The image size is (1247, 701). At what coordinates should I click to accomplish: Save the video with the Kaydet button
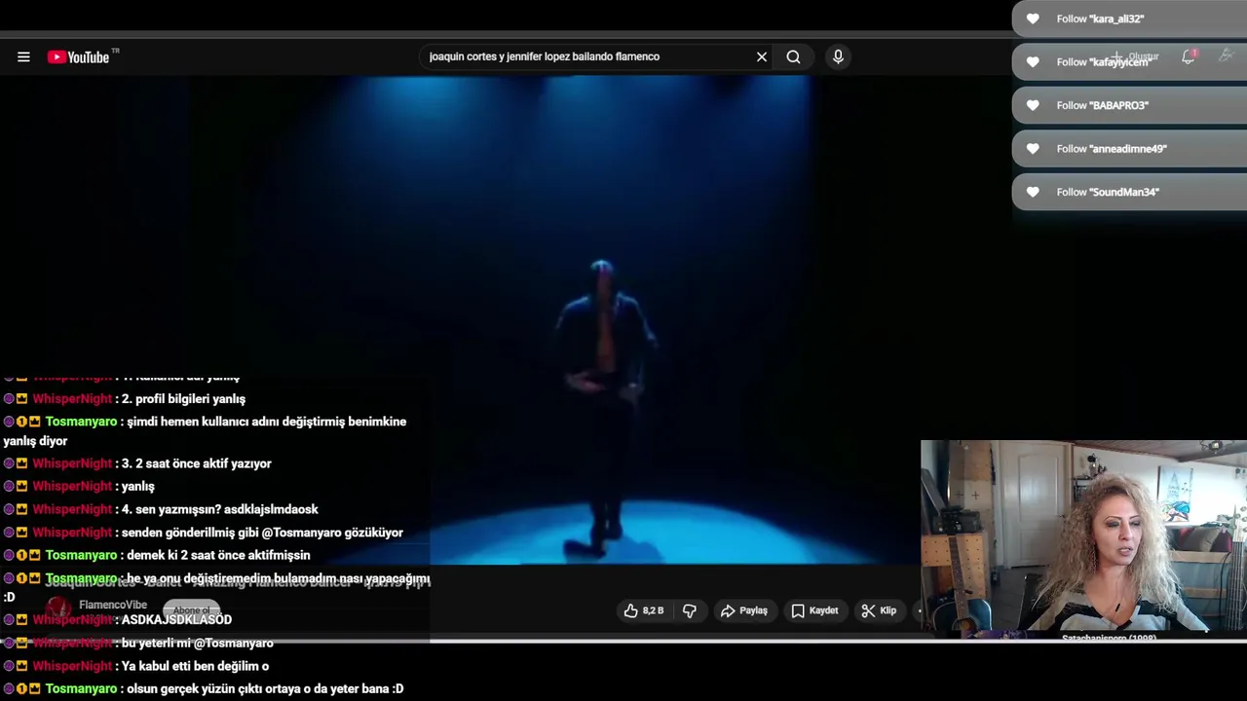(814, 610)
